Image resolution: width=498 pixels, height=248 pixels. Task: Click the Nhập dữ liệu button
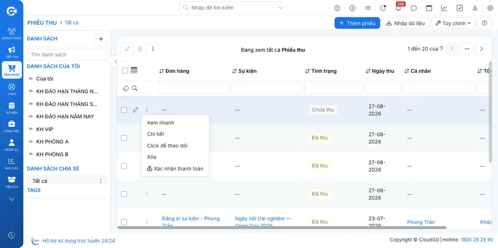point(406,23)
